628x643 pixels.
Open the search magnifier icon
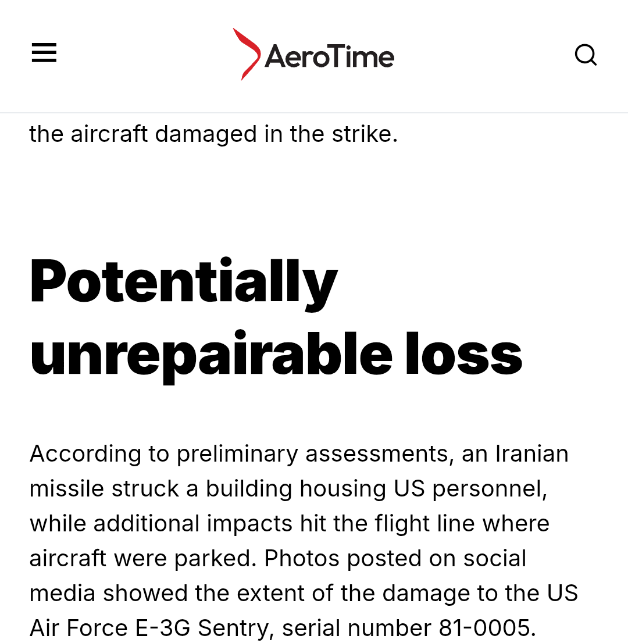point(586,55)
